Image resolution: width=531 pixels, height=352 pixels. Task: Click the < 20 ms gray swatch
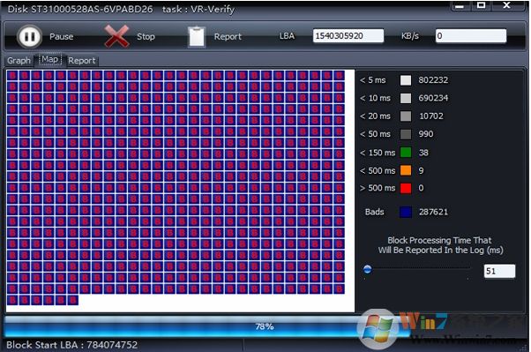tap(406, 116)
